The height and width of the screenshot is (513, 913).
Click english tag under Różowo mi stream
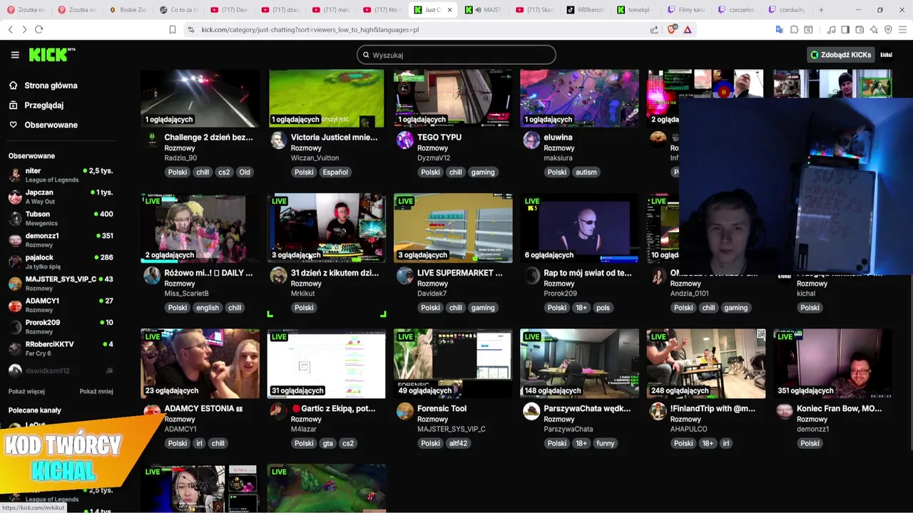[x=208, y=308]
